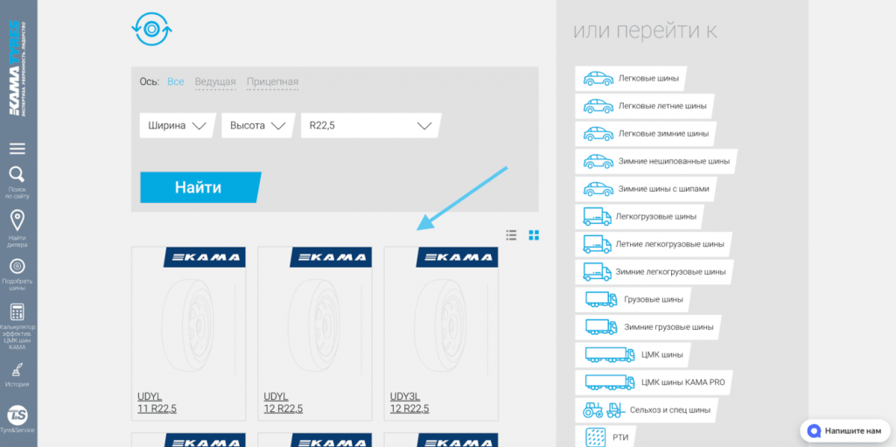Open chat bubble icon Напишите нам
Viewport: 896px width, 447px height.
pyautogui.click(x=815, y=431)
